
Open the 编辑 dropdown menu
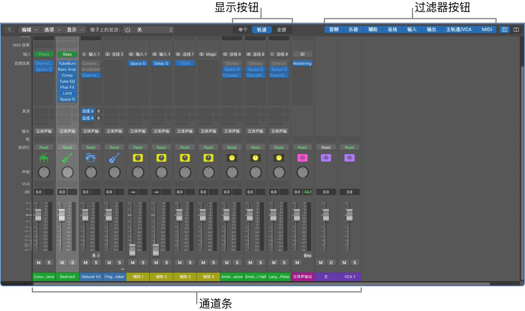[x=29, y=30]
